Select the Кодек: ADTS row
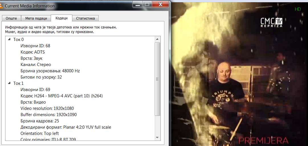Image resolution: width=308 pixels, height=146 pixels. tap(32, 52)
